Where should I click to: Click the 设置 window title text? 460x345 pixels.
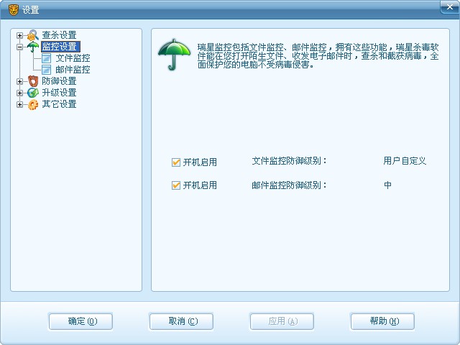coord(30,10)
